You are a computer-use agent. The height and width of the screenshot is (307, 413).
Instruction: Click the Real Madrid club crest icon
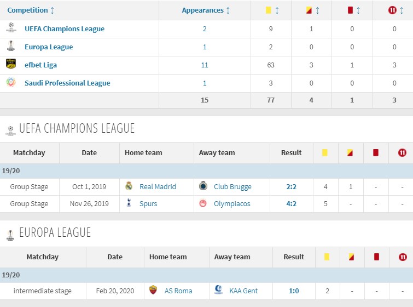tap(129, 186)
